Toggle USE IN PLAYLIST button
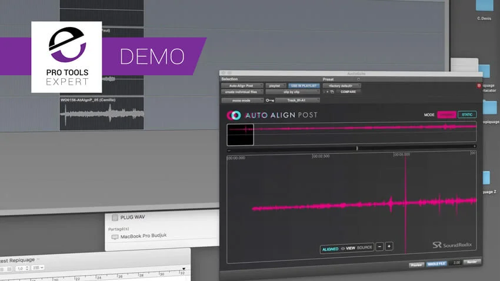 pyautogui.click(x=304, y=86)
